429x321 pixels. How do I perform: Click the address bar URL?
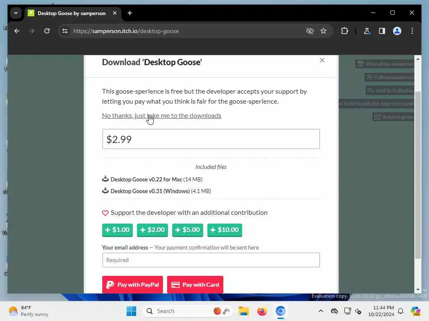[126, 31]
